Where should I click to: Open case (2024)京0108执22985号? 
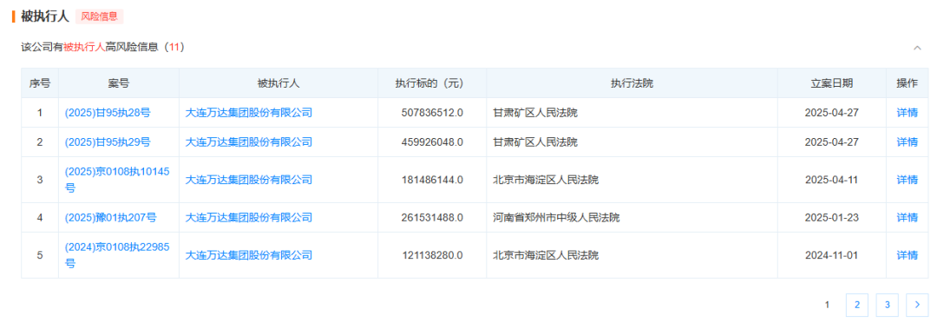tap(117, 255)
